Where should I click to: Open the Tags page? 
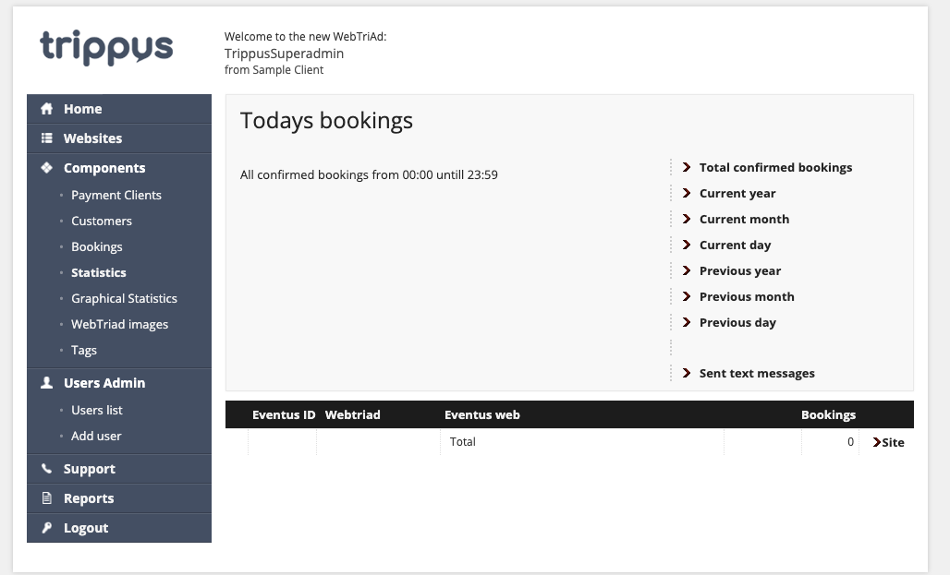coord(83,351)
